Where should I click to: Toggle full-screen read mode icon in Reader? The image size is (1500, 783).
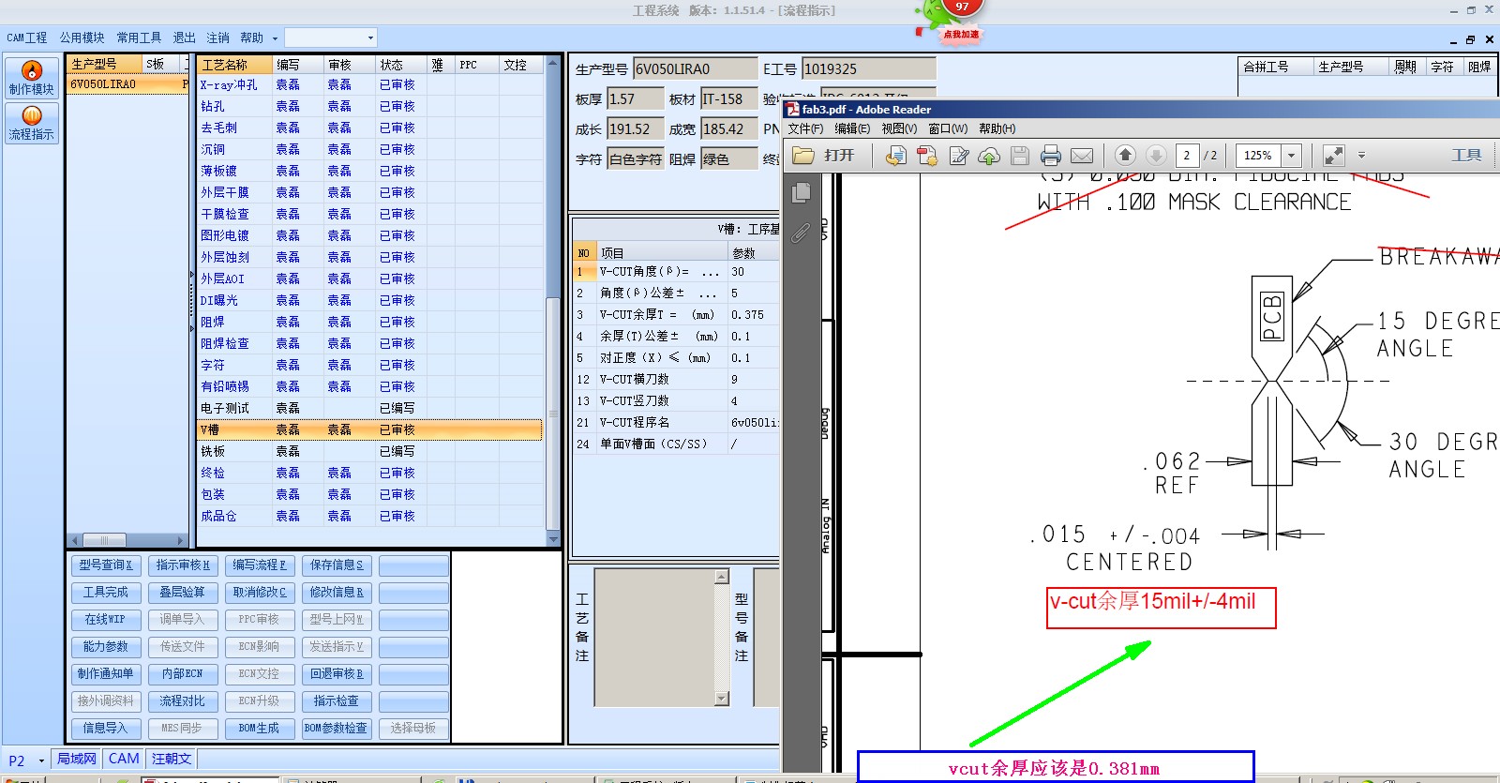click(1334, 156)
